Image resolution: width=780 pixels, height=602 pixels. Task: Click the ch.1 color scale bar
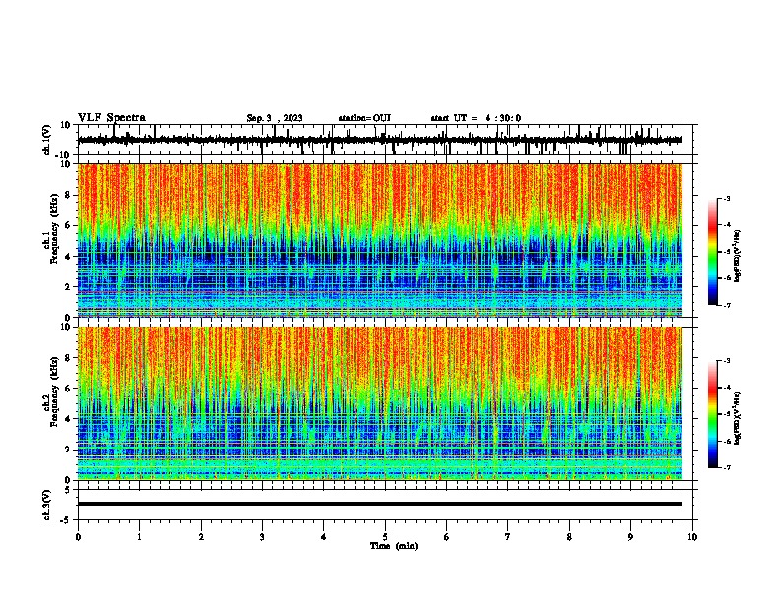(x=713, y=252)
